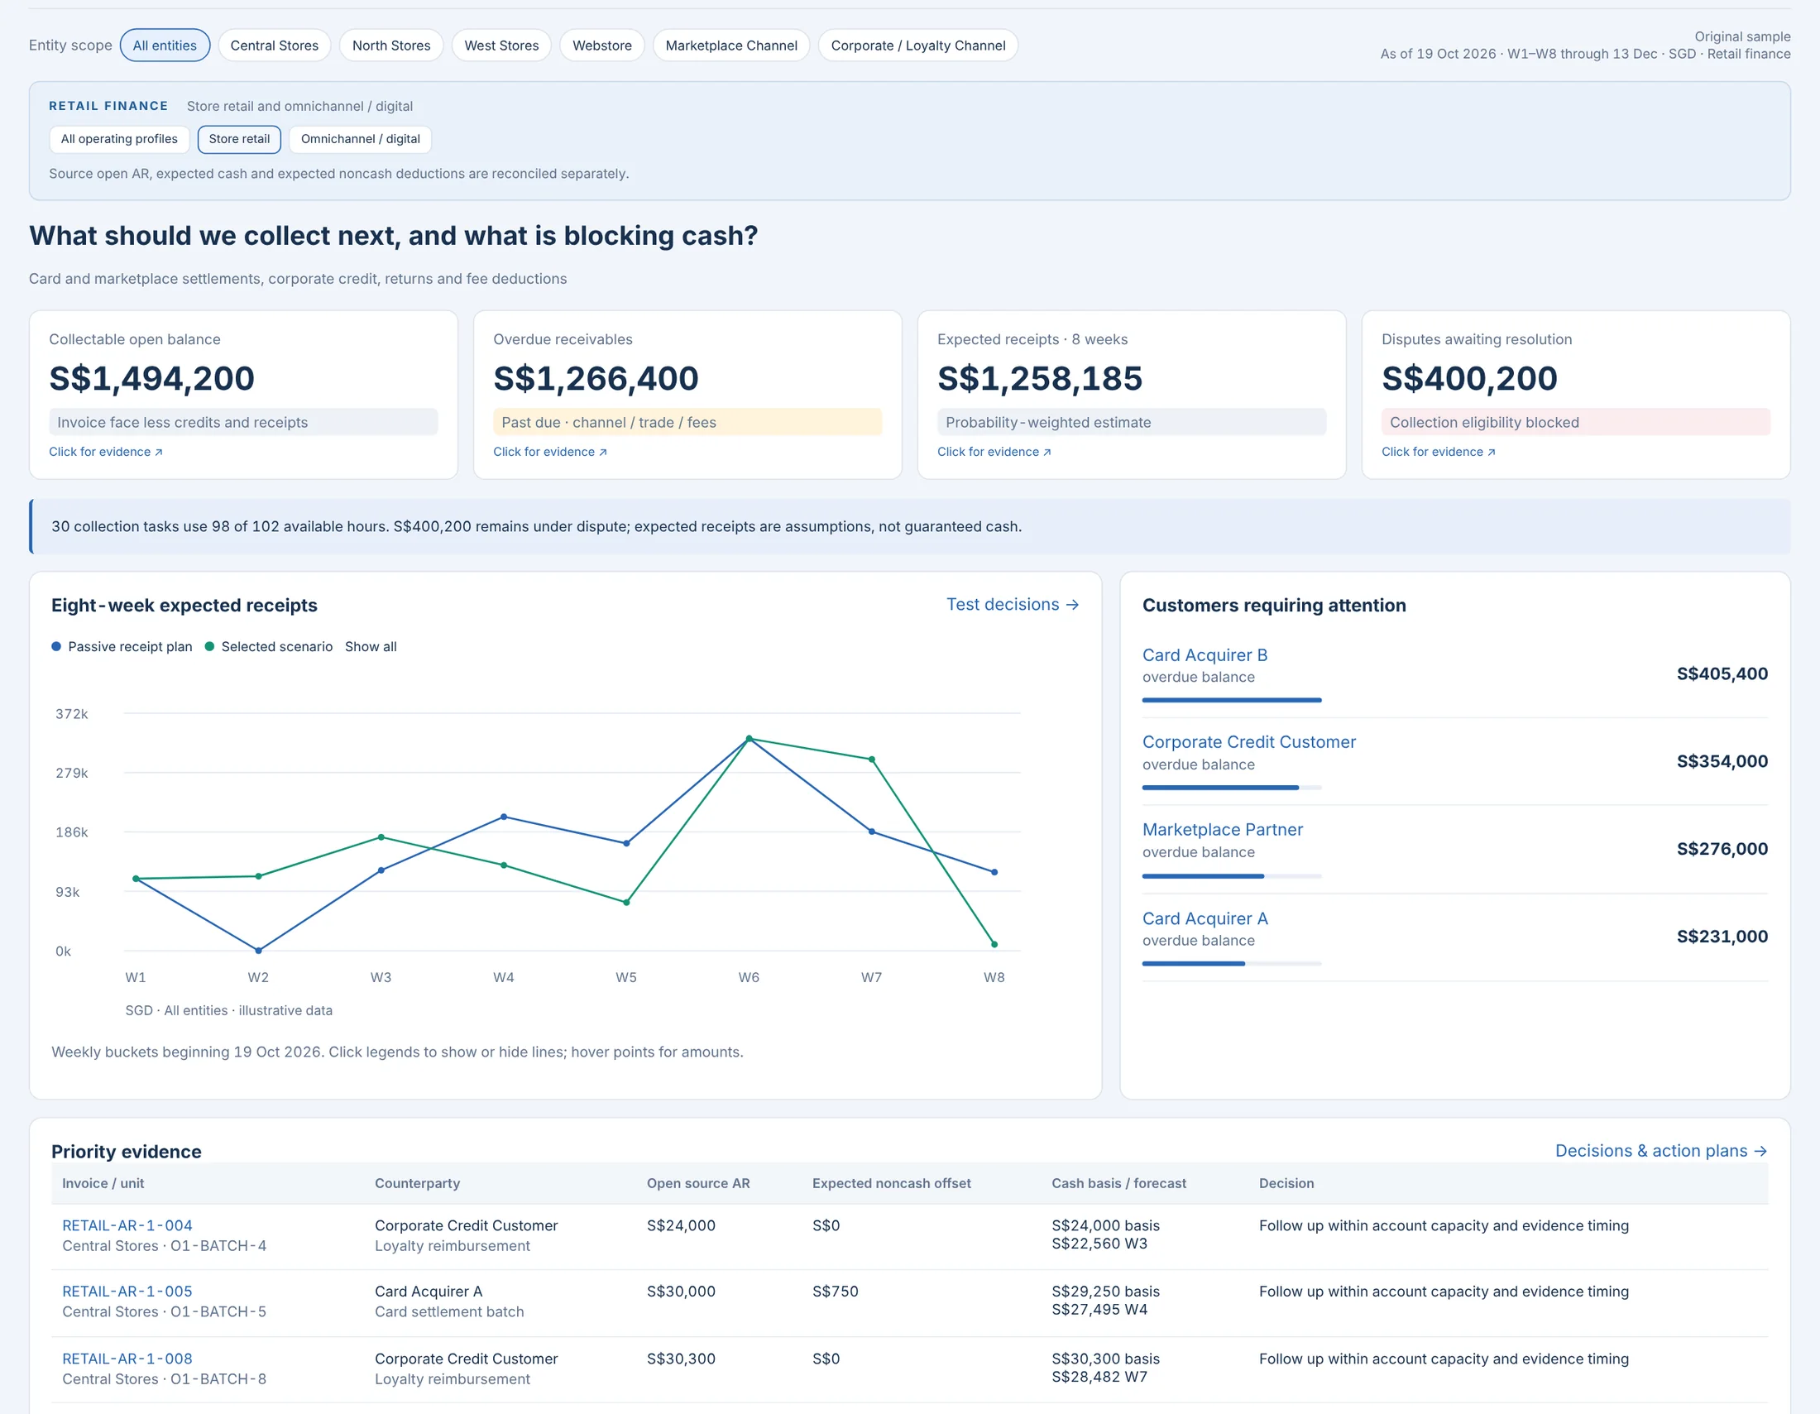Switch to All operating profiles

pos(119,139)
